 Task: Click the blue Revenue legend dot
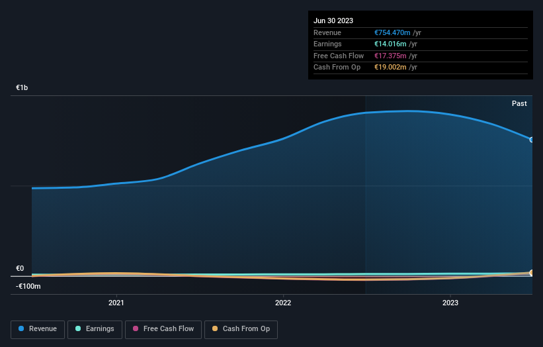21,328
